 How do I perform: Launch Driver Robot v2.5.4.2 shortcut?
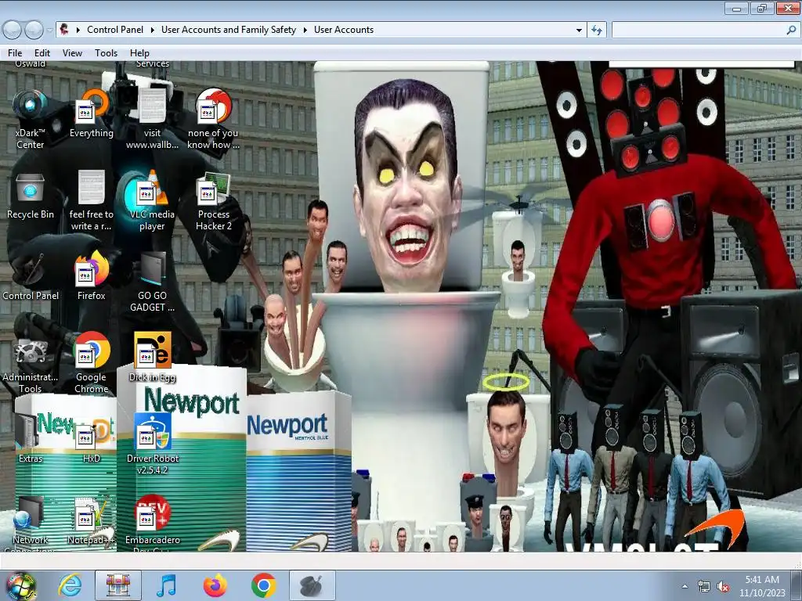152,444
